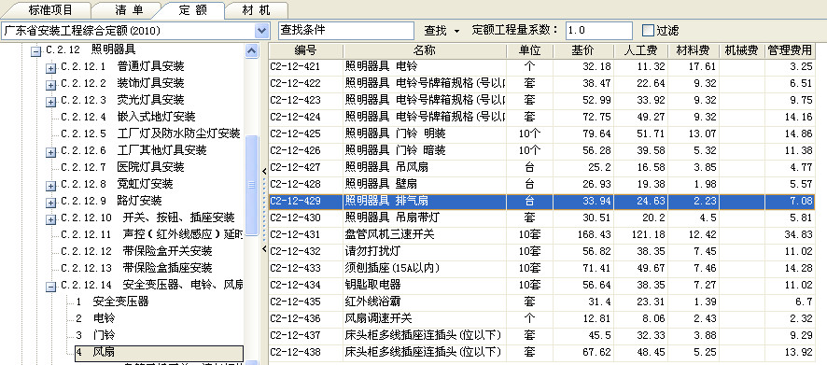The width and height of the screenshot is (827, 365).
Task: Expand C.2.12.9 路灯安装 node
Action: 50,204
